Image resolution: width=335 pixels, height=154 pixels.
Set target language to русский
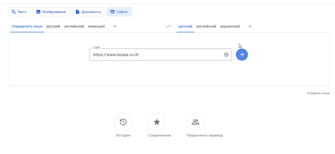(x=185, y=26)
